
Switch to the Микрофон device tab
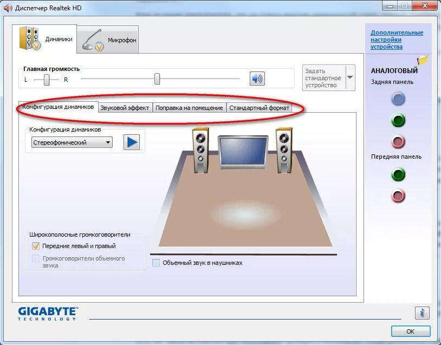click(x=107, y=40)
